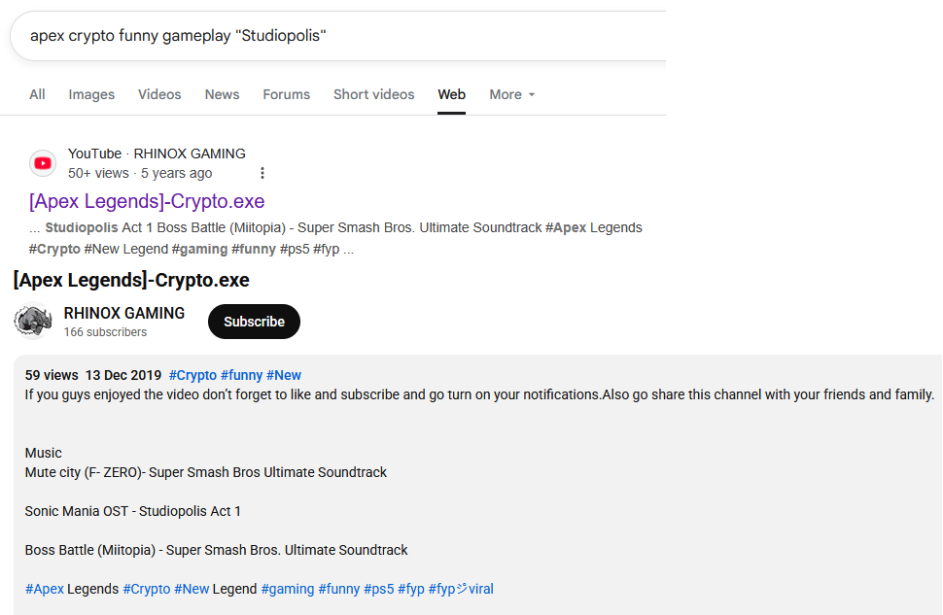Click the RHINOX GAMING channel name

pos(123,313)
